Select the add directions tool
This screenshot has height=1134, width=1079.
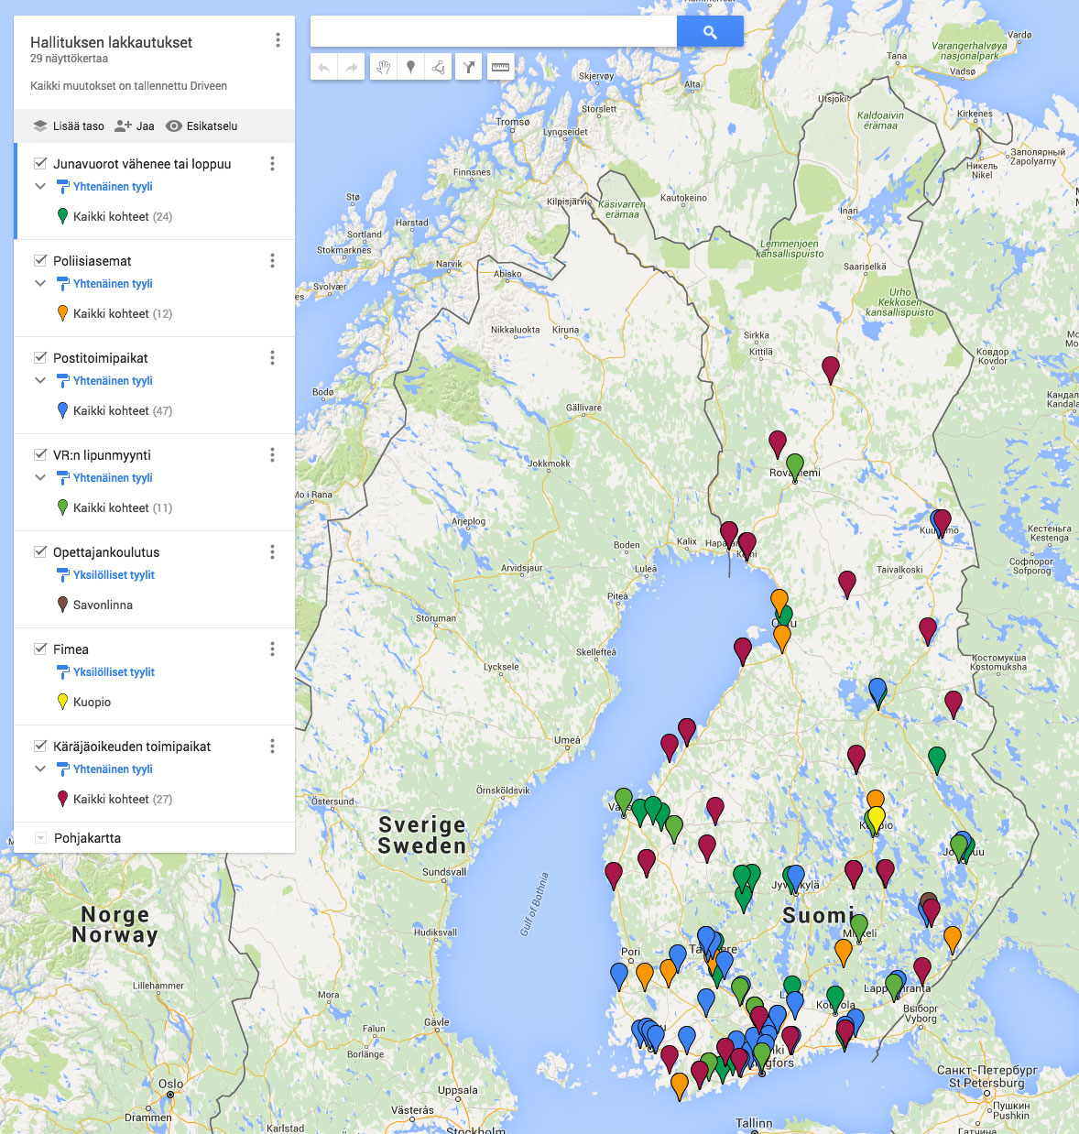tap(469, 67)
